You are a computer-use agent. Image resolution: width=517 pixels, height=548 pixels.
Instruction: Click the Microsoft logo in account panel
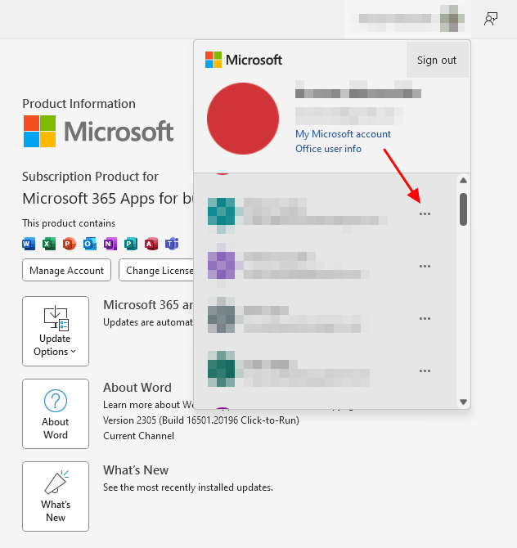[244, 60]
